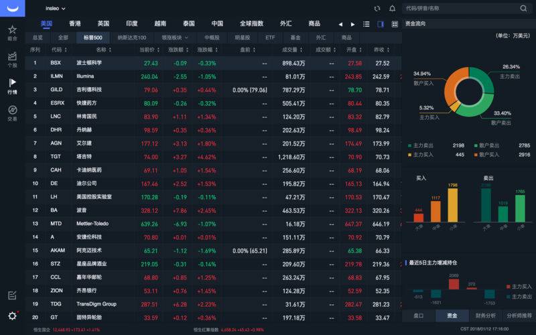Click the 明星股 sub-tab

pos(243,38)
